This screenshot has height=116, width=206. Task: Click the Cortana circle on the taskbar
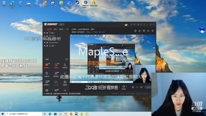click(x=45, y=114)
